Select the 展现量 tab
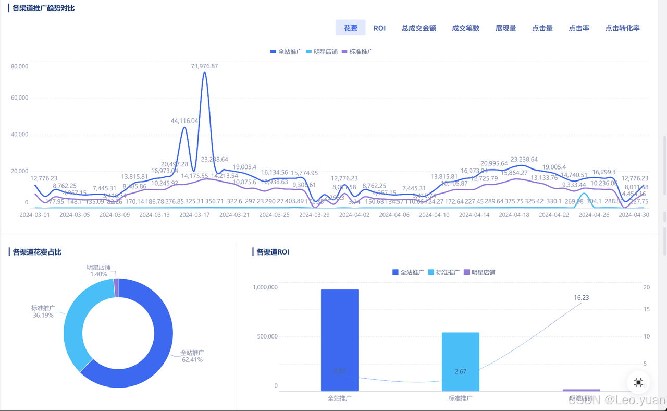Screen dimensions: 667x411 pyautogui.click(x=506, y=28)
